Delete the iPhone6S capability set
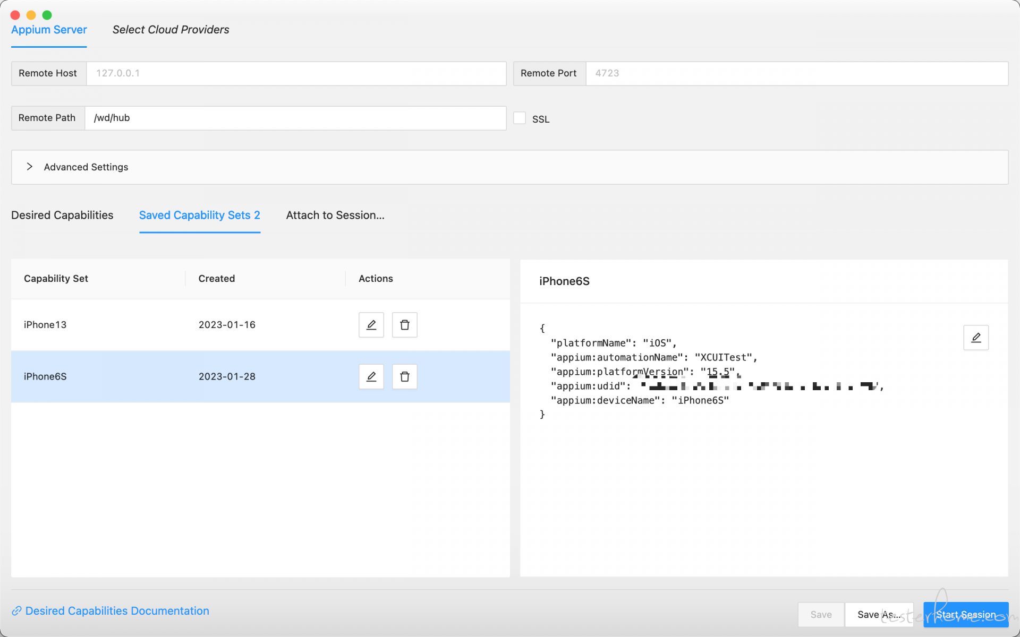Screen dimensions: 1020x637 tap(404, 376)
